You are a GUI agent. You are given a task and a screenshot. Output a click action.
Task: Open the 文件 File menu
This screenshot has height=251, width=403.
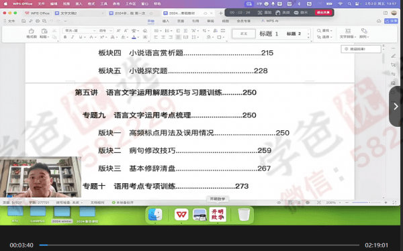(x=9, y=21)
